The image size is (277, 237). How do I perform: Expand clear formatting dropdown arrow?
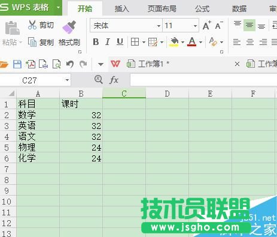(x=221, y=42)
